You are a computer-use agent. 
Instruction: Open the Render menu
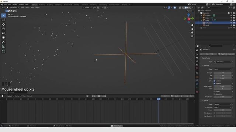(15, 5)
